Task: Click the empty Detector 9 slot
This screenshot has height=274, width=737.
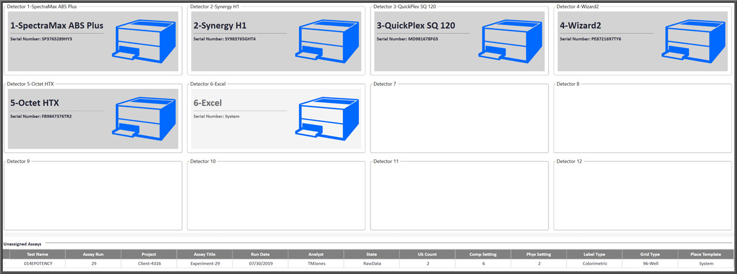Action: (x=93, y=196)
